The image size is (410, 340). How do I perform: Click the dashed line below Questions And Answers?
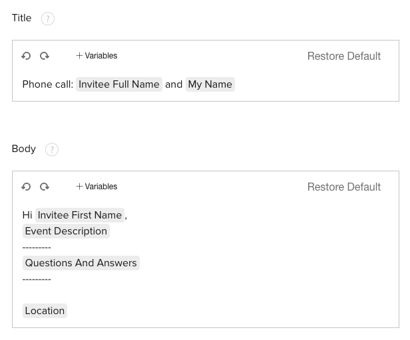(37, 279)
